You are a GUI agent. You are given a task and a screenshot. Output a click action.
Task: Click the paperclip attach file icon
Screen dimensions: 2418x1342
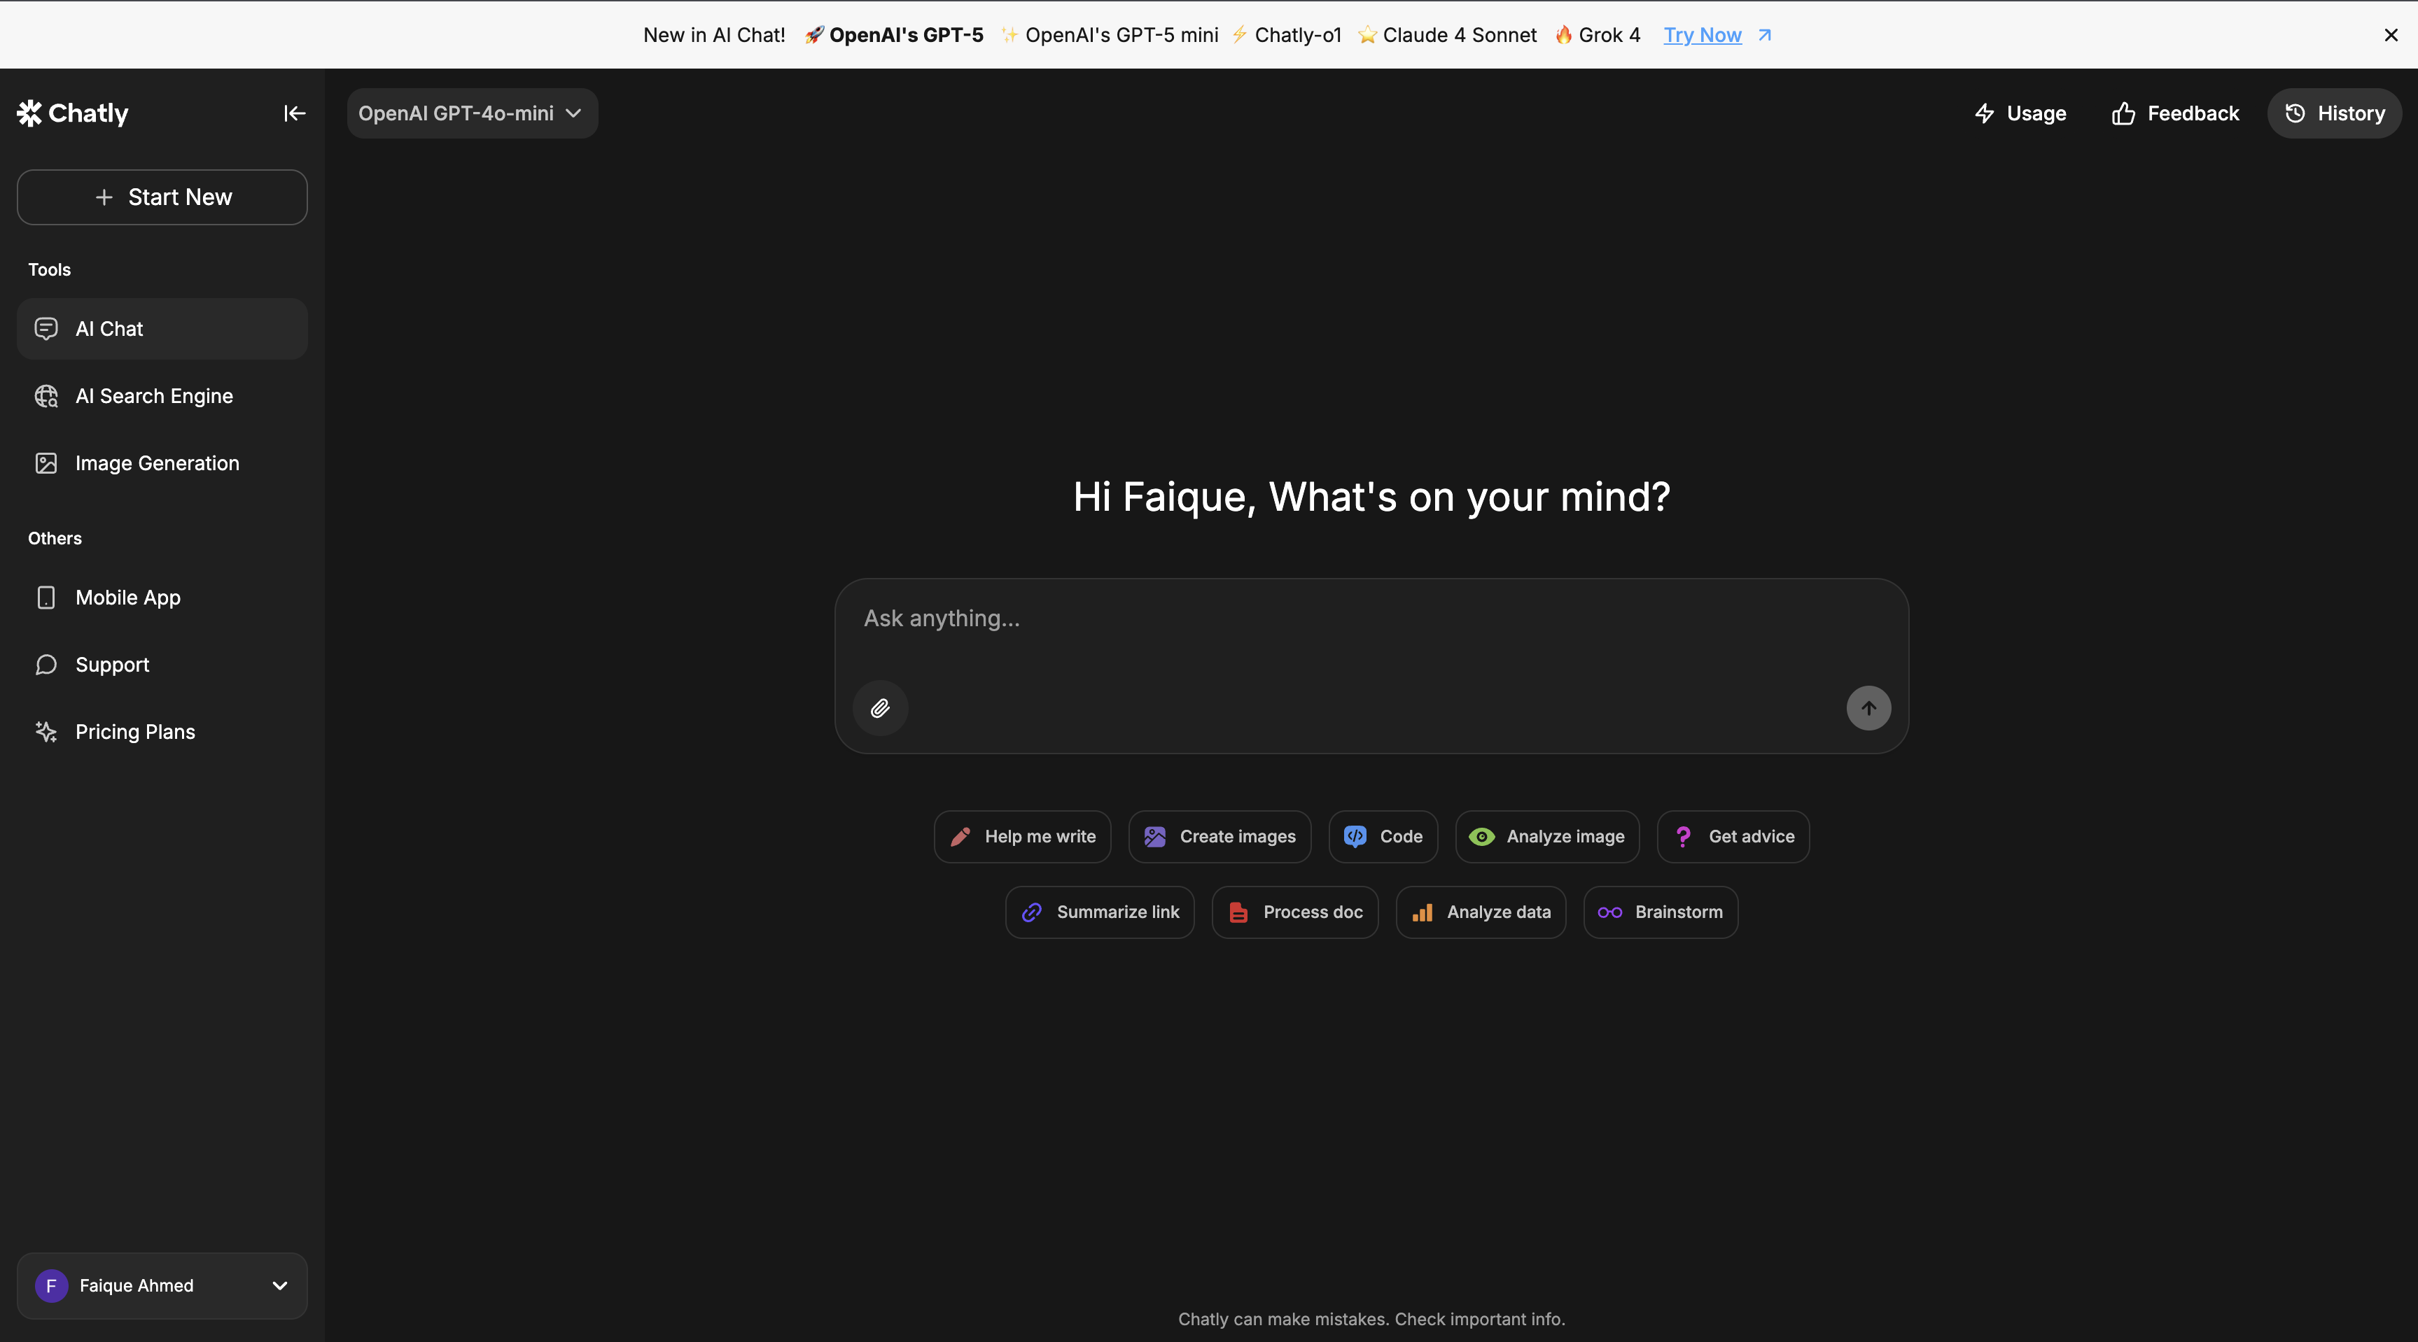(x=879, y=709)
